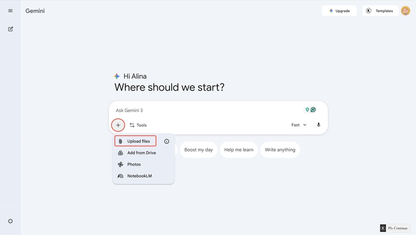416x235 pixels.
Task: Open the settings gear icon
Action: pos(10,221)
